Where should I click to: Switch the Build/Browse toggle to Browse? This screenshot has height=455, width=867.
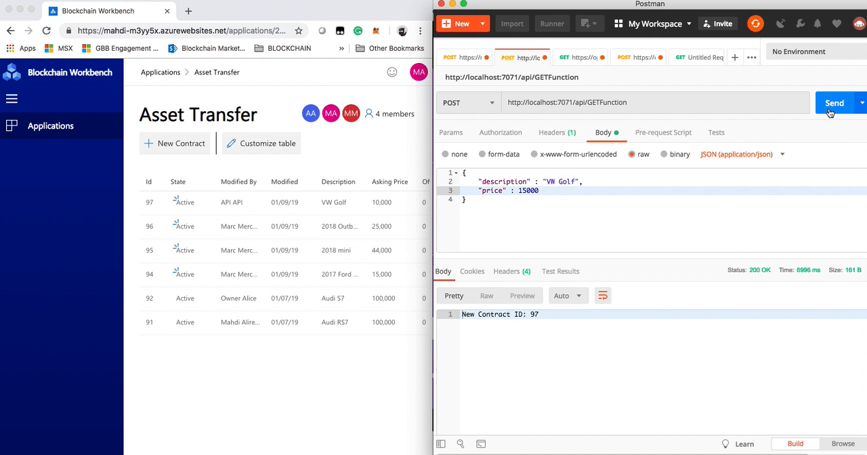click(843, 444)
